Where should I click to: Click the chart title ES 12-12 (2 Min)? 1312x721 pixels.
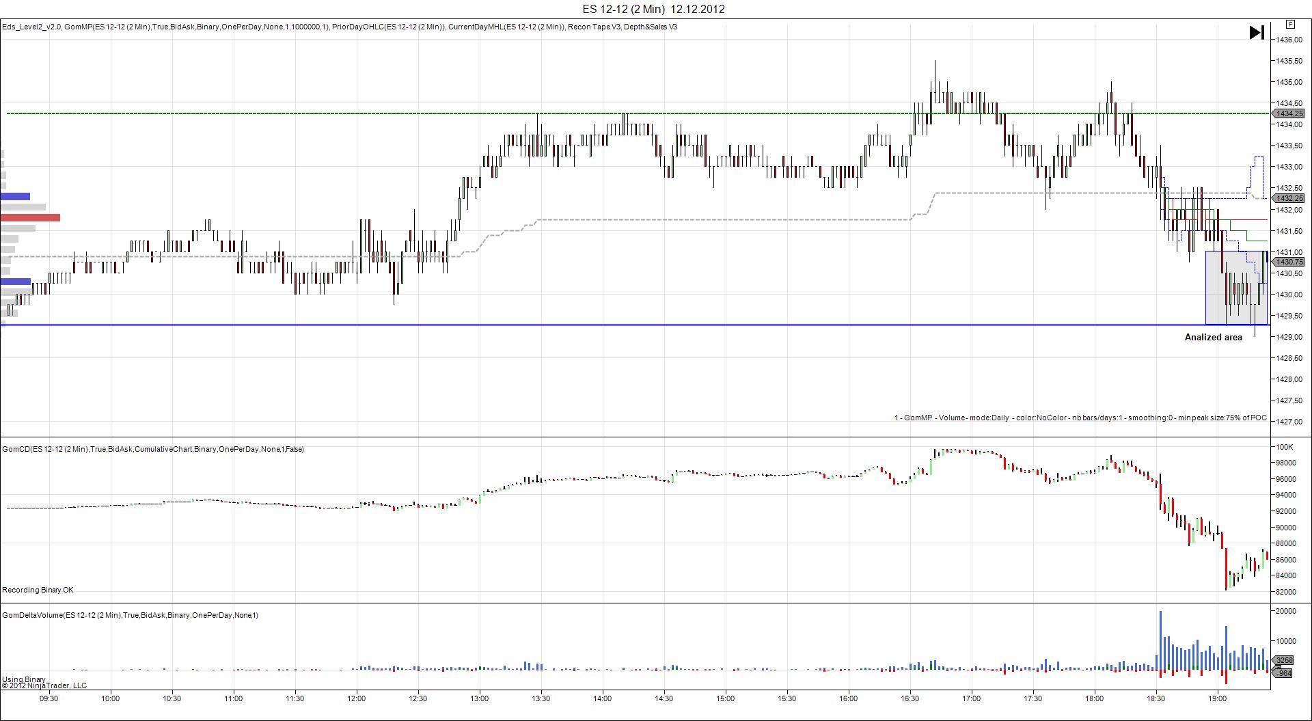point(623,9)
